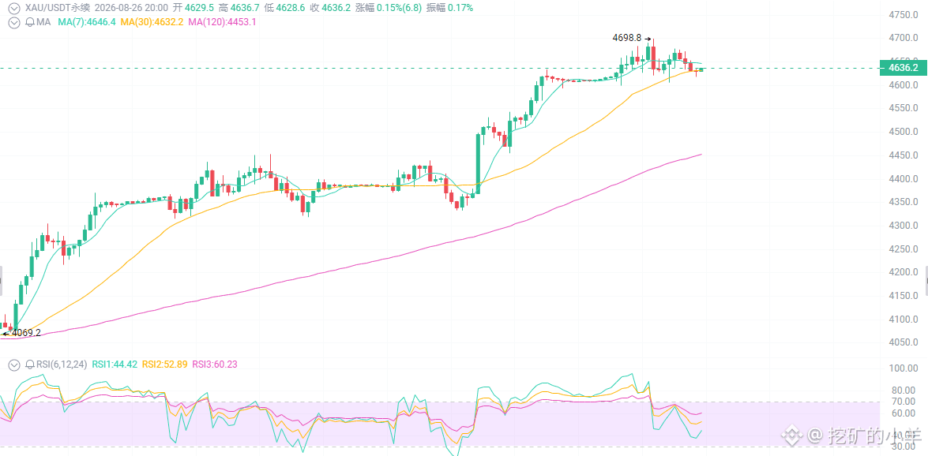Screen dimensions: 928x456
Task: Click the MA alert bell icon
Action: [29, 22]
